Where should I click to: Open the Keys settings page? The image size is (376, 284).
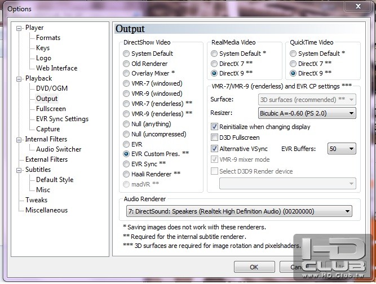pos(43,48)
